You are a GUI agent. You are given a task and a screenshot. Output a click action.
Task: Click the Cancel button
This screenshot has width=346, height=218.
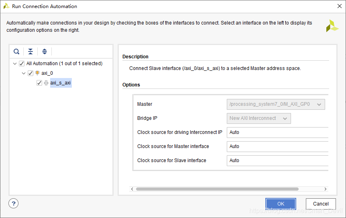click(321, 204)
